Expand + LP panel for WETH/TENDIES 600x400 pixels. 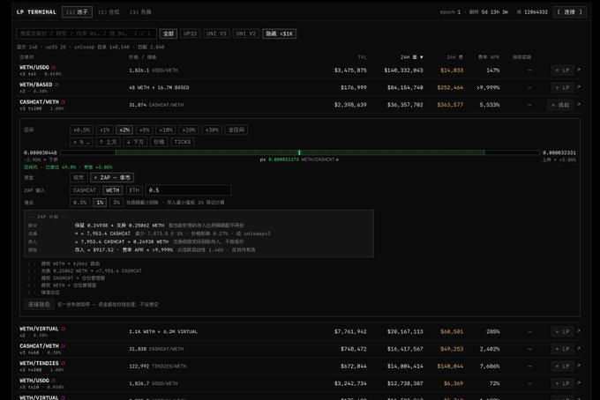tap(562, 366)
